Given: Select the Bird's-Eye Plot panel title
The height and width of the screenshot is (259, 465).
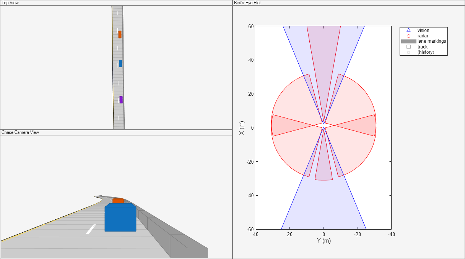Looking at the screenshot, I should (247, 3).
